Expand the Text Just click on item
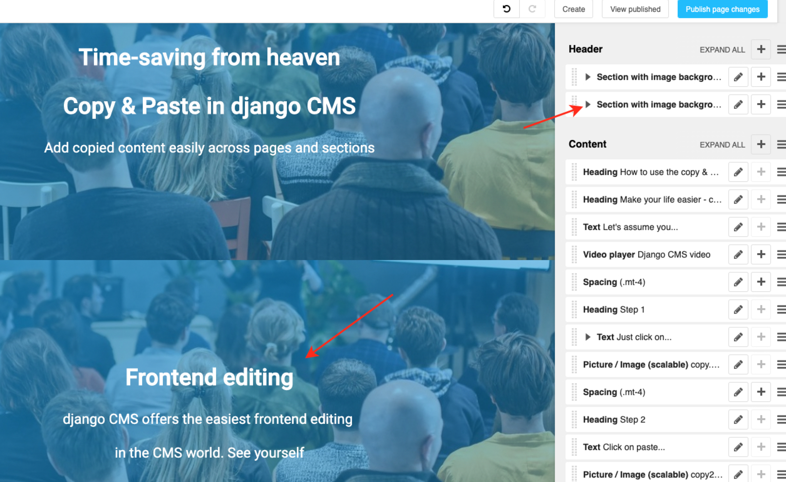Viewport: 786px width, 482px height. pyautogui.click(x=588, y=337)
